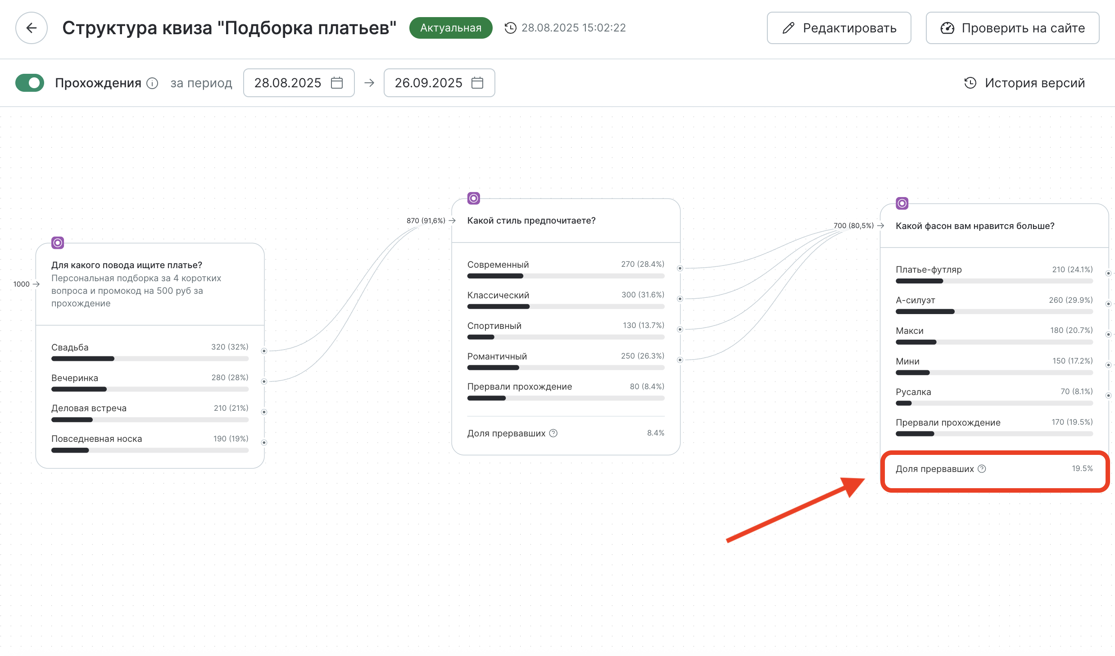Click the Современный answer connector dot

(680, 269)
